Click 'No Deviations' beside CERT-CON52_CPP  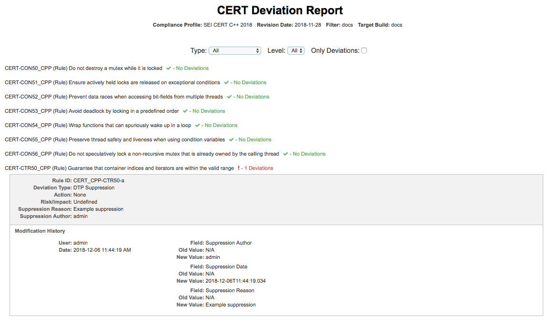[253, 97]
